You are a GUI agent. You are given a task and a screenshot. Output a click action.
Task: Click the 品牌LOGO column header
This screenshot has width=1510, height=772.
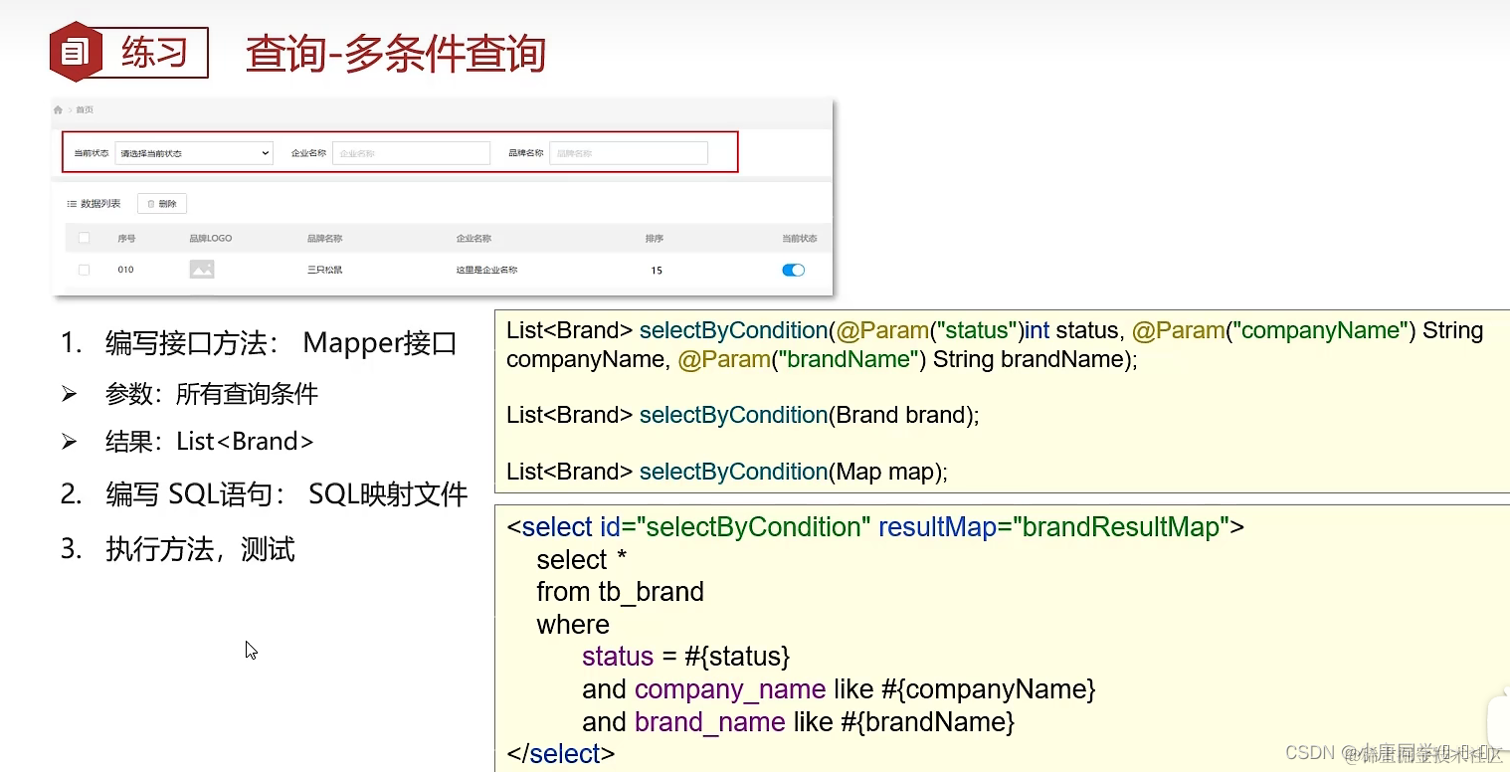tap(211, 239)
